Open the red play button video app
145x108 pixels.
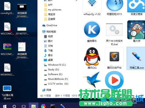(x=114, y=80)
